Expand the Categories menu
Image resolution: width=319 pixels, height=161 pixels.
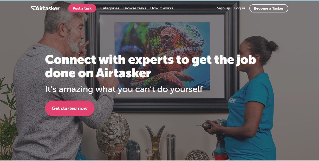(x=110, y=8)
